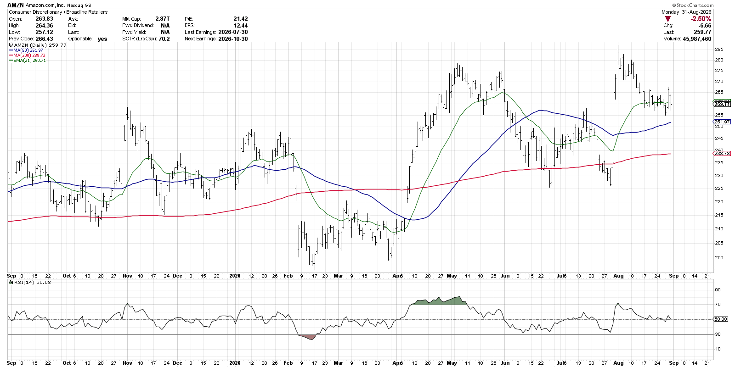Image resolution: width=735 pixels, height=367 pixels.
Task: Click the MA(200) 238.73 legend text
Action: point(29,56)
